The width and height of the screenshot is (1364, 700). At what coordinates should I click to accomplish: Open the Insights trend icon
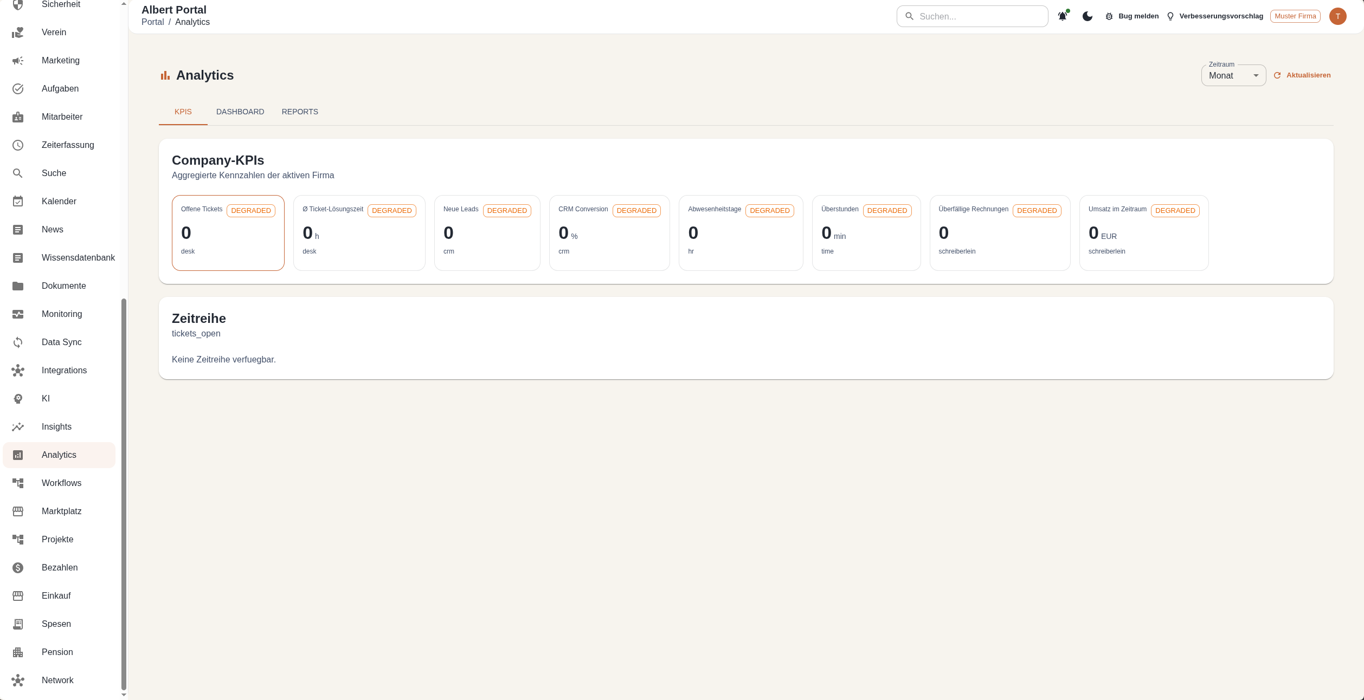tap(18, 427)
